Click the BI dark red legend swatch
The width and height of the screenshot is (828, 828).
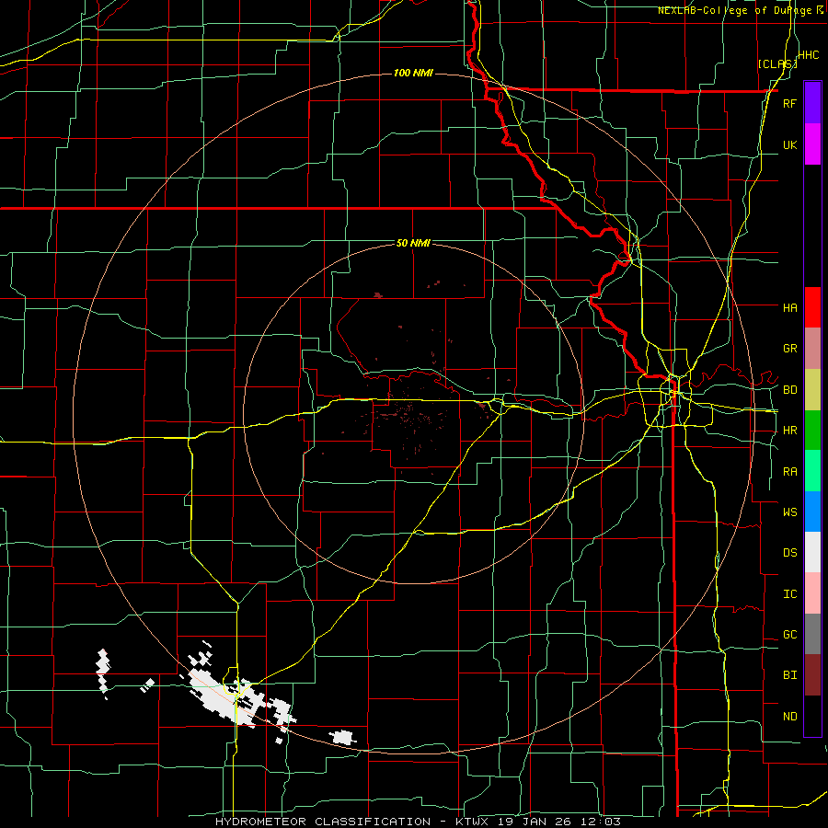pos(812,675)
